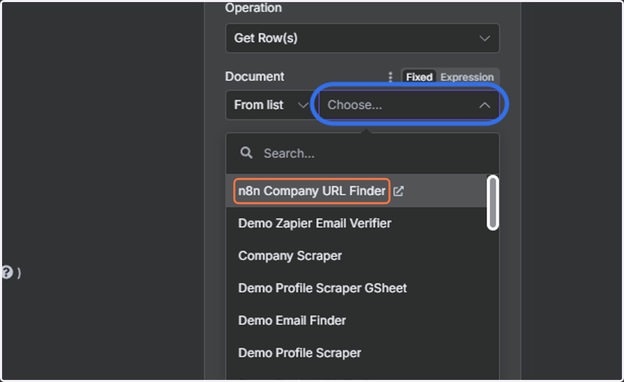The width and height of the screenshot is (624, 382).
Task: Click the document list scrollbar thumb
Action: click(x=492, y=202)
